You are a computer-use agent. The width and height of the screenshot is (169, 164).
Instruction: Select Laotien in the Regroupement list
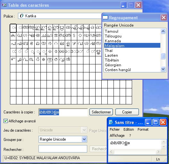[132, 55]
